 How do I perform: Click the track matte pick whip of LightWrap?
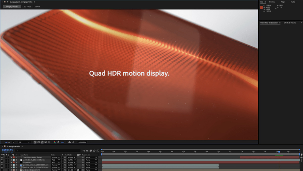[65, 162]
